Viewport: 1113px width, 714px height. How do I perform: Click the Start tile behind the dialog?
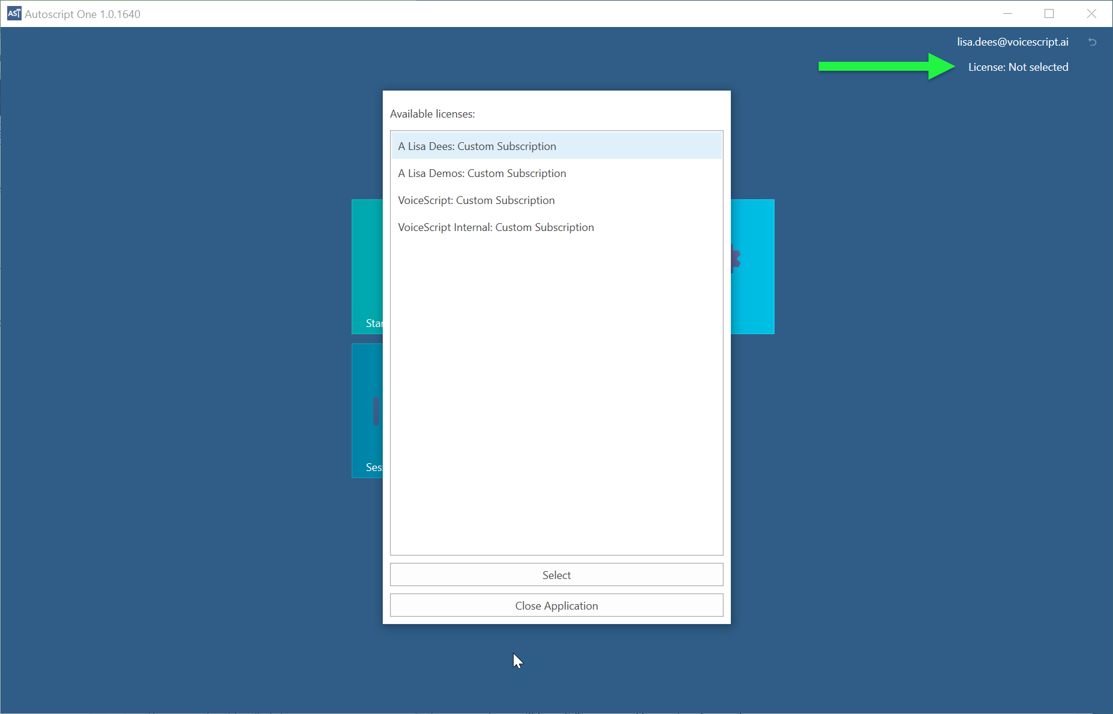367,266
